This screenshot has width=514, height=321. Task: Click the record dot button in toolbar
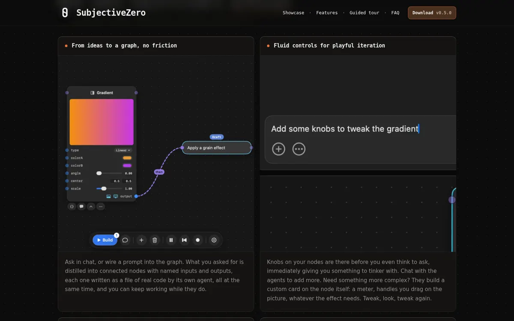click(x=197, y=240)
